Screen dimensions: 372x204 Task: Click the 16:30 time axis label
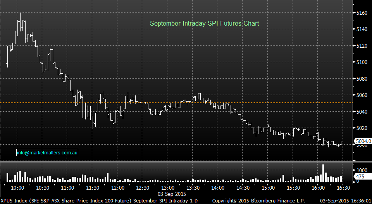[x=343, y=188]
